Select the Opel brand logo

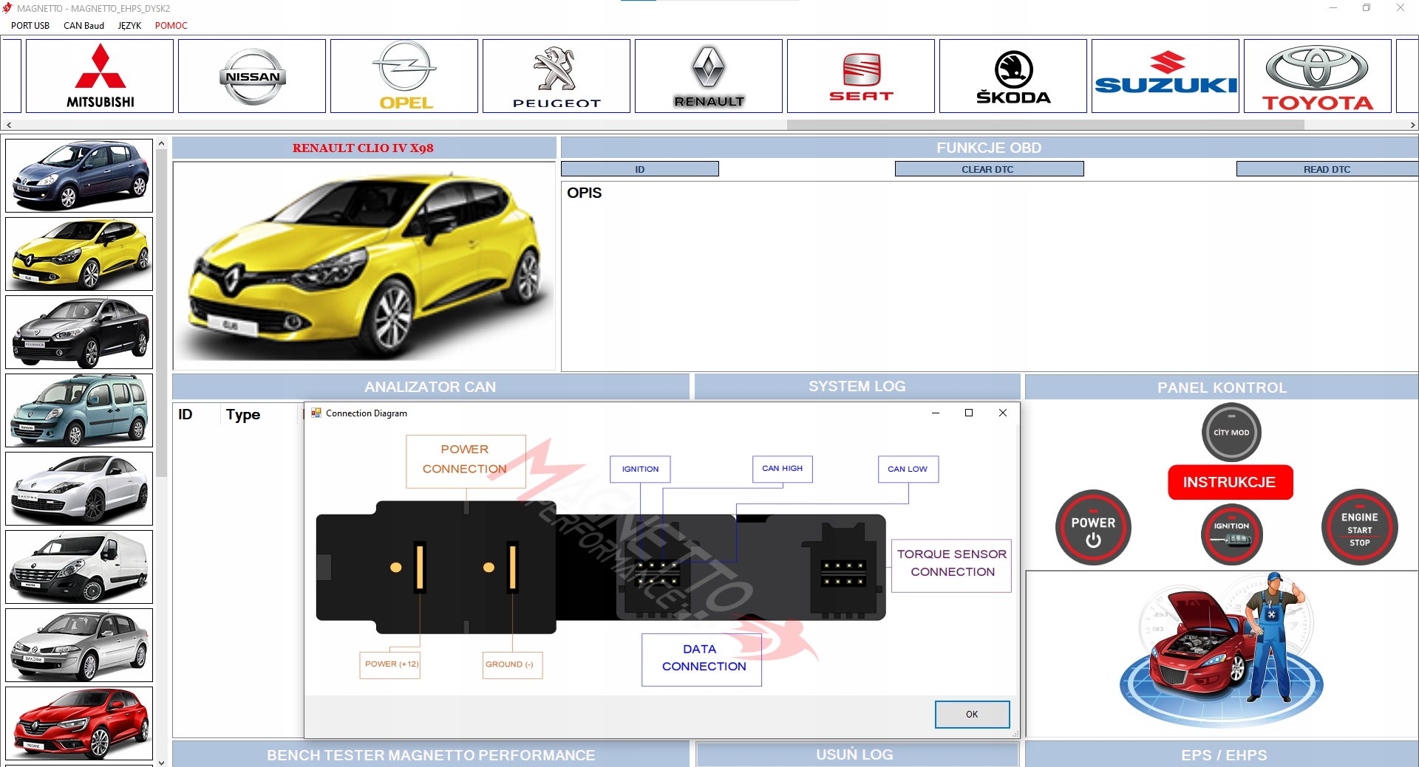pyautogui.click(x=404, y=76)
